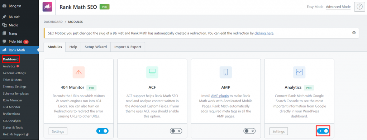Viewport: 367px width, 140px height.
Task: Click the ACF card title
Action: (x=152, y=87)
